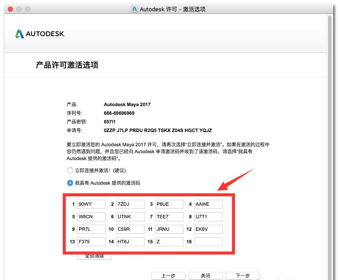The width and height of the screenshot is (338, 280).
Task: Click activation code field 8 containing U7T1
Action: [x=208, y=217]
